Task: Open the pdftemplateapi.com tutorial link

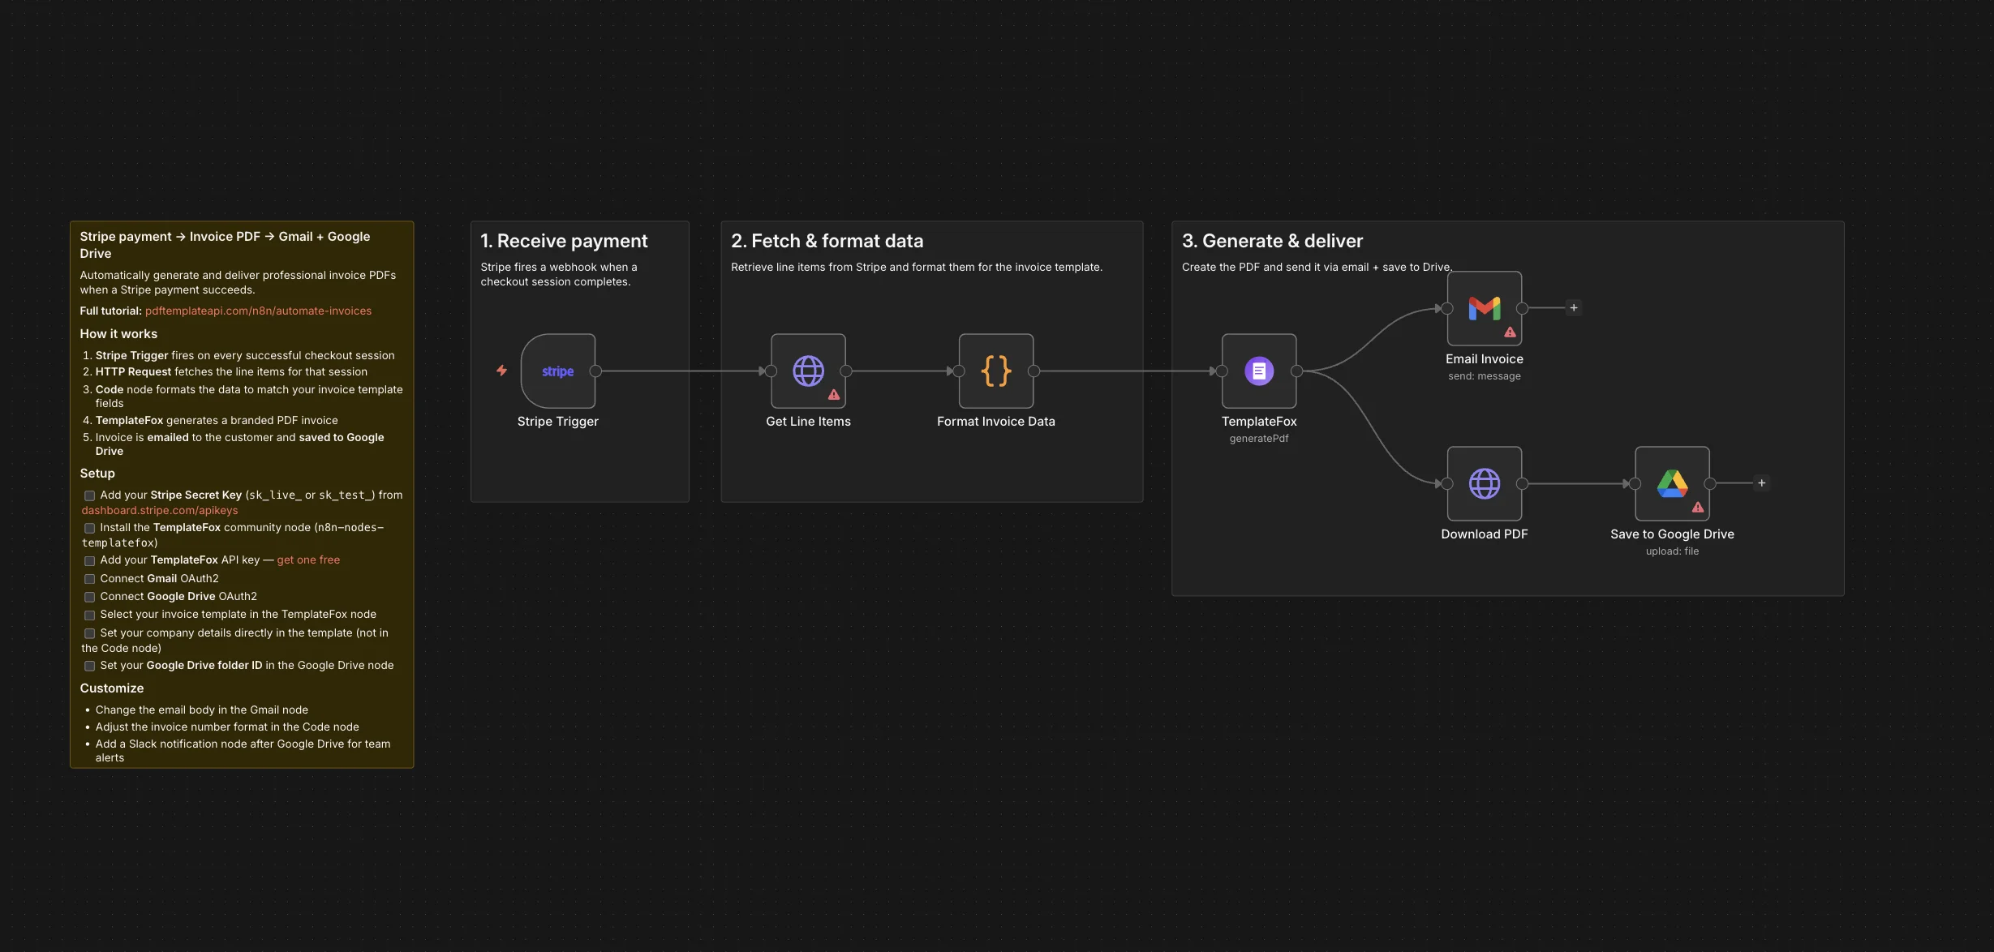Action: click(258, 311)
